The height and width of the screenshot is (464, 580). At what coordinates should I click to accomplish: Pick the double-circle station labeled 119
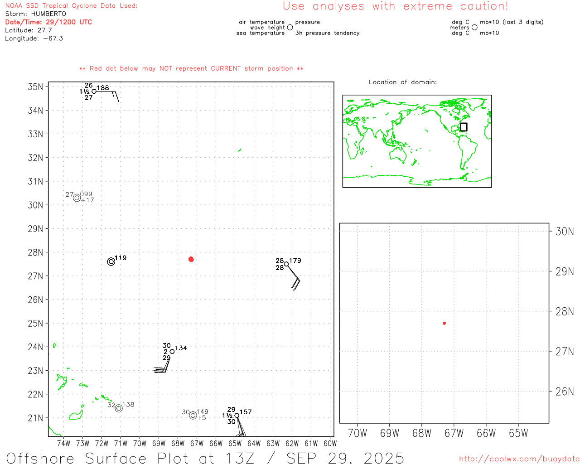tap(111, 261)
